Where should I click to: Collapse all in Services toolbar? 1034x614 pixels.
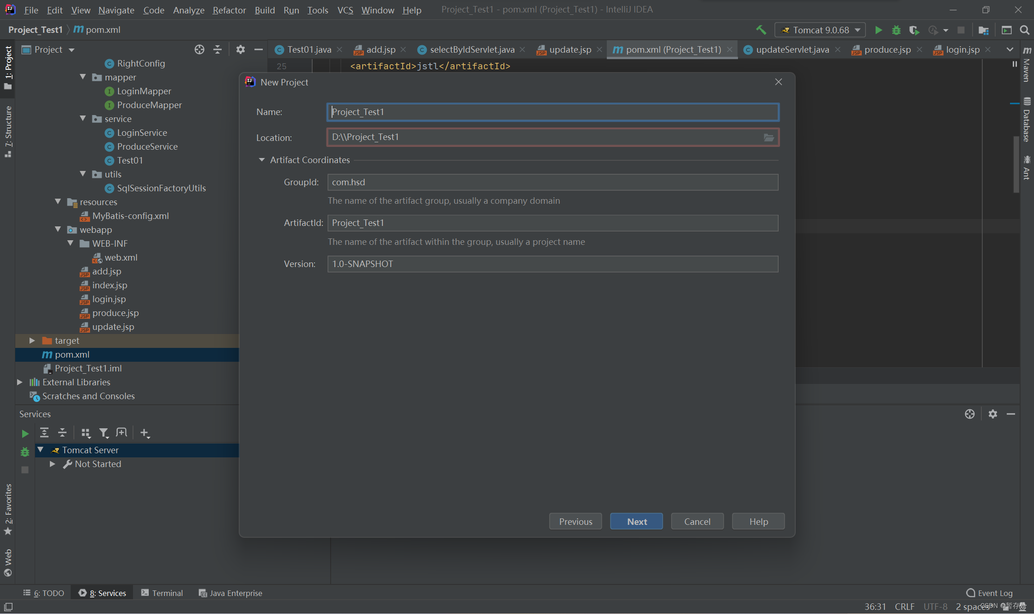point(62,432)
